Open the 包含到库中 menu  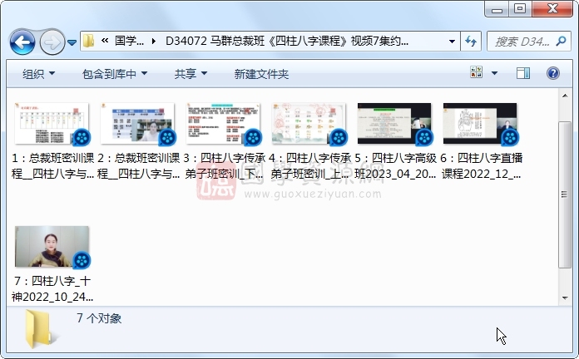pos(115,74)
